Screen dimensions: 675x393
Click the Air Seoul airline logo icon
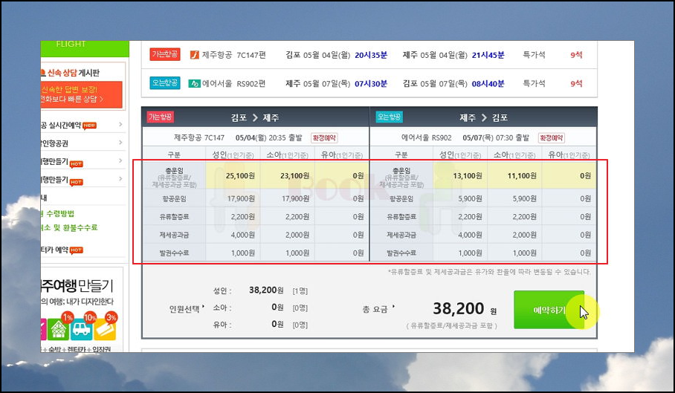(195, 83)
